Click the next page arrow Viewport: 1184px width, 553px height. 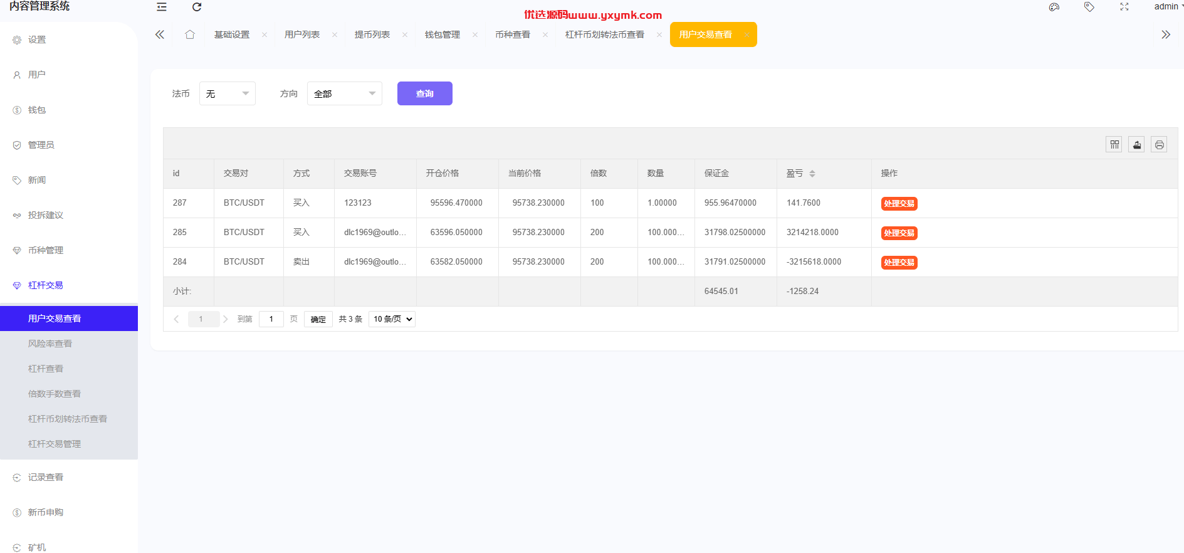[x=226, y=319]
